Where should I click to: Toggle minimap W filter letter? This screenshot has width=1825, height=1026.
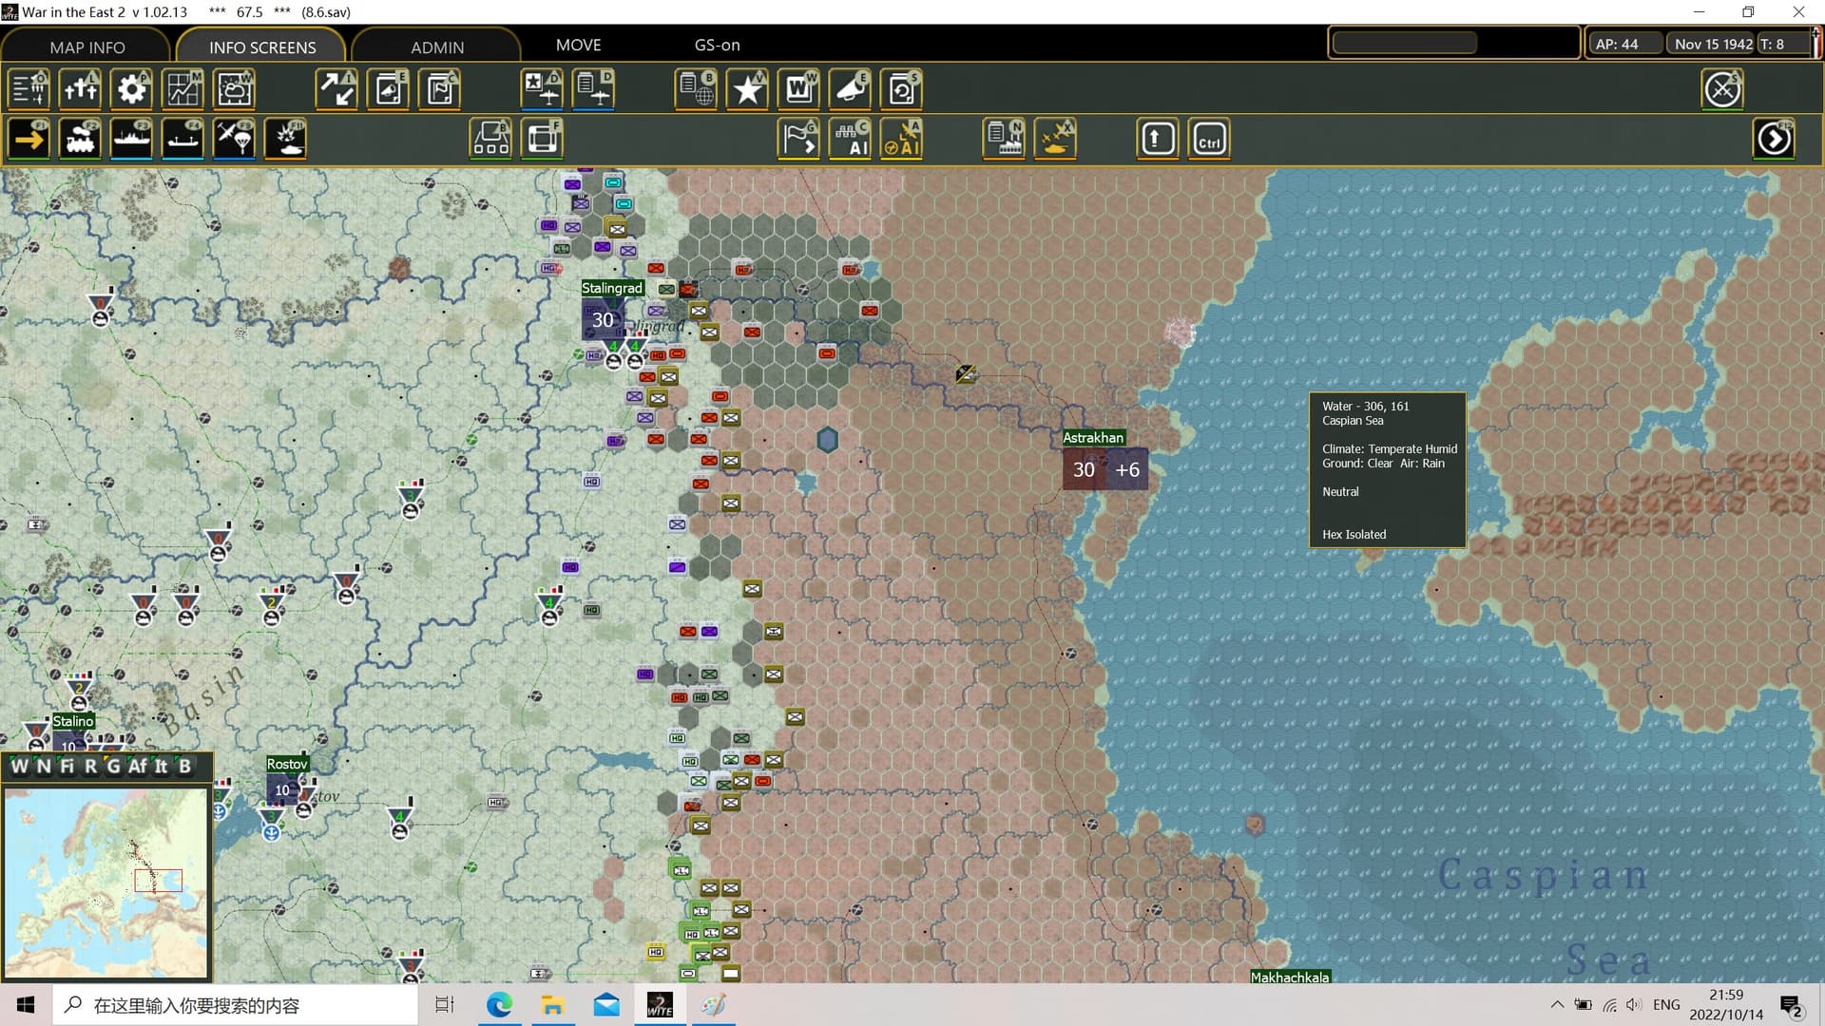click(x=19, y=766)
